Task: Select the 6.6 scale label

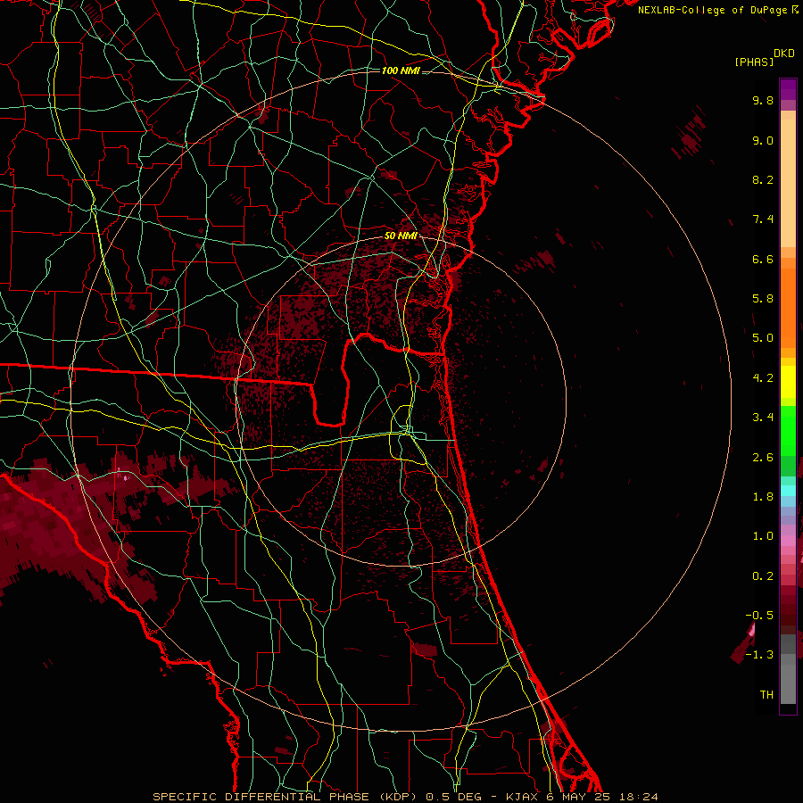Action: pyautogui.click(x=763, y=259)
